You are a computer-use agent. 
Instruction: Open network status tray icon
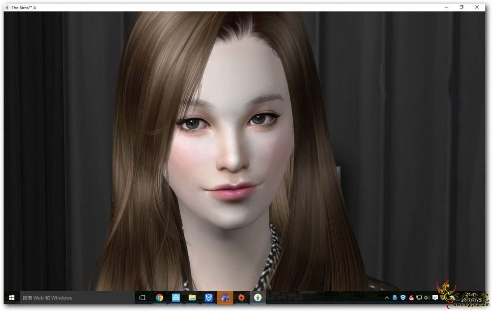pos(419,298)
